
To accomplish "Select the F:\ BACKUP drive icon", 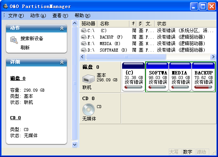I will [84, 37].
